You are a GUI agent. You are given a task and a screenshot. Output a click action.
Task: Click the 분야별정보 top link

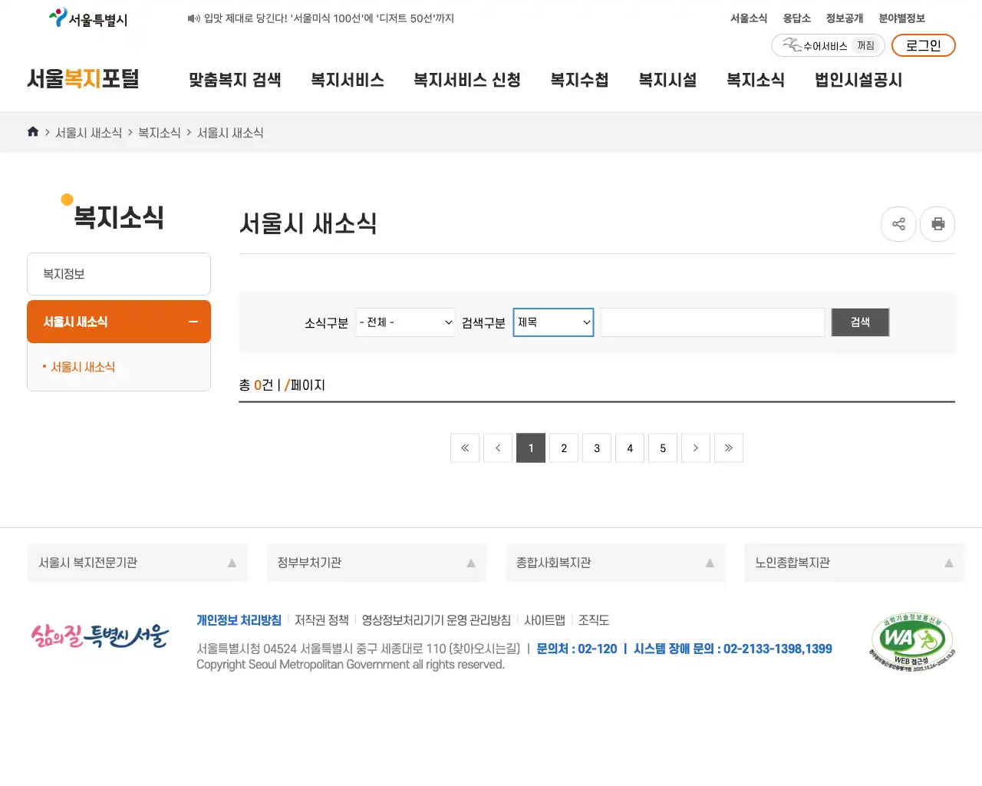901,18
